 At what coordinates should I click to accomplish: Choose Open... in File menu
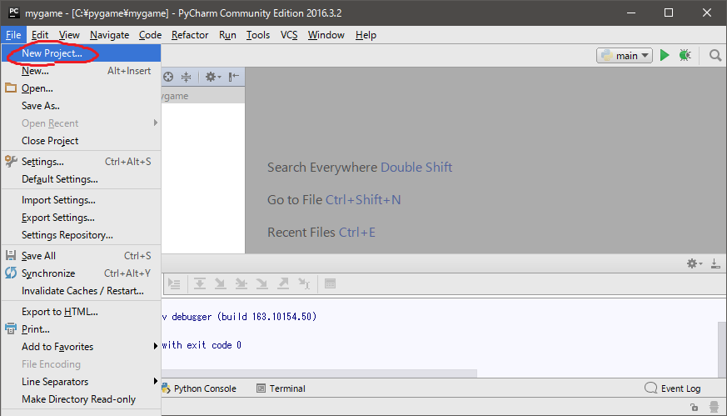pyautogui.click(x=81, y=88)
